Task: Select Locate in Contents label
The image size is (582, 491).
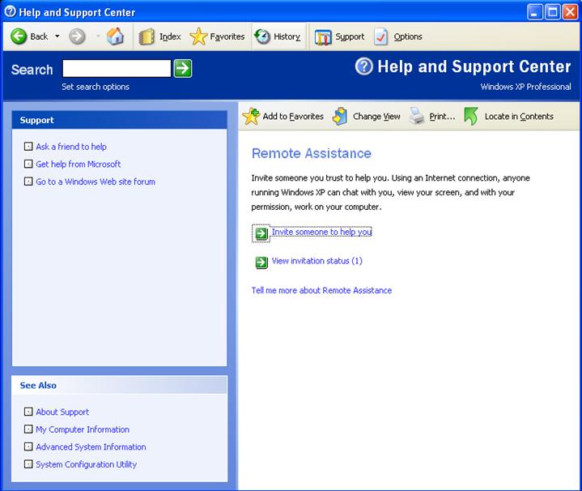Action: point(519,116)
